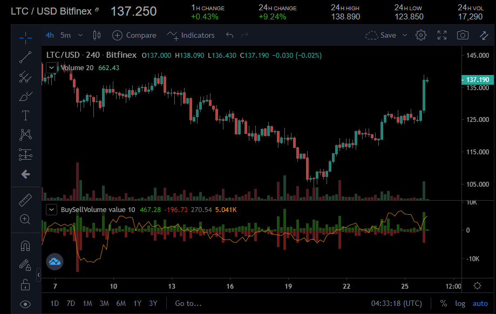This screenshot has height=314, width=496.
Task: Click the 24H LOW value 123.850
Action: coord(409,17)
